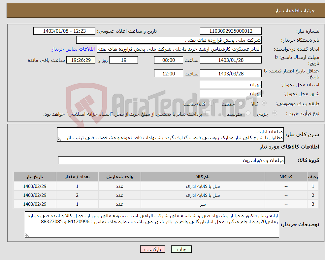Click the buyer notes textarea
This screenshot has width=325, height=260.
pos(152,225)
